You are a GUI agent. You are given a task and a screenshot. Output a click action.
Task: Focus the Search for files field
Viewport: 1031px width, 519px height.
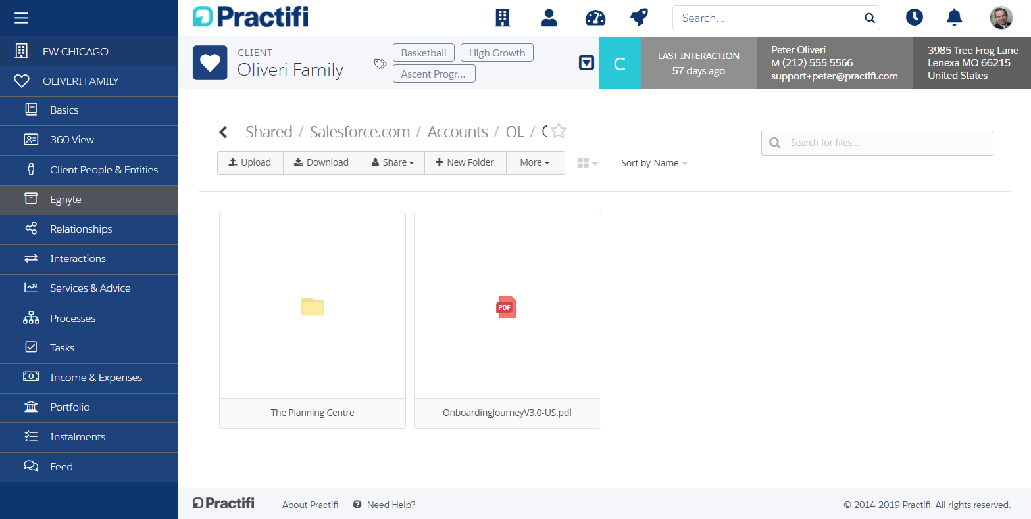click(x=877, y=143)
